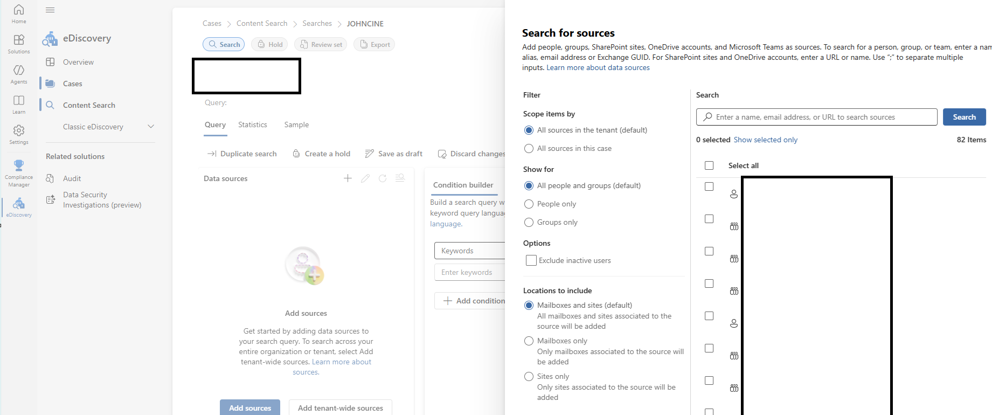Switch to the Statistics tab
This screenshot has width=992, height=415.
[253, 124]
